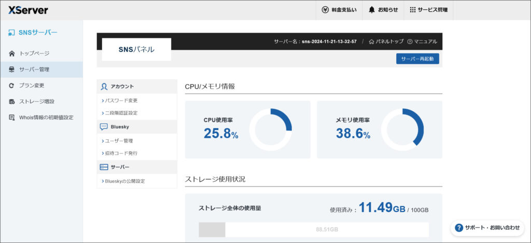The height and width of the screenshot is (243, 531).
Task: Click the Bluesky section header
Action: coord(137,127)
